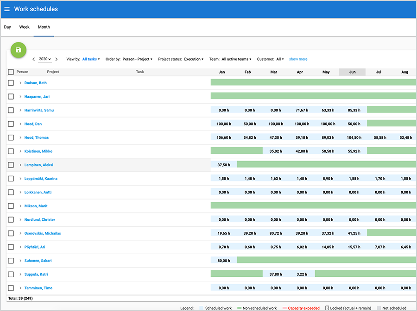
Task: Open Suhonen, Sakari person link
Action: (x=38, y=261)
